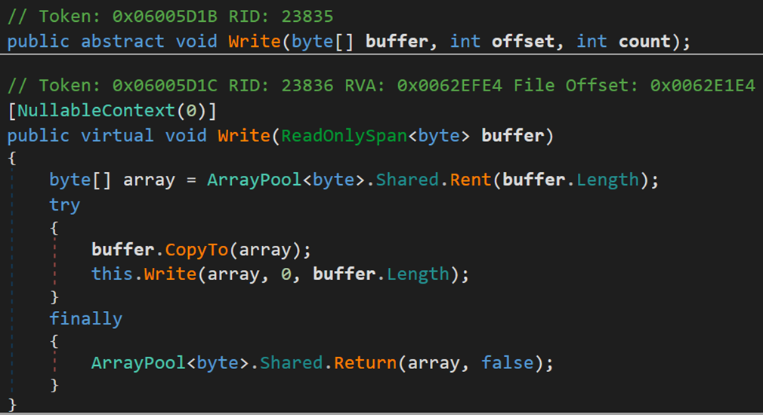The image size is (763, 415).
Task: Click Shared property in the Return line
Action: [292, 363]
